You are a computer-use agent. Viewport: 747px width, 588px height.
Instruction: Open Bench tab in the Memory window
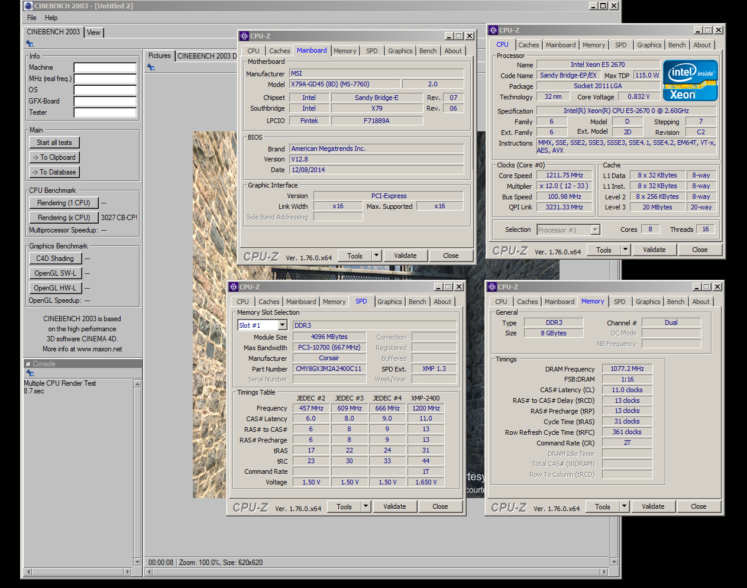tap(675, 302)
